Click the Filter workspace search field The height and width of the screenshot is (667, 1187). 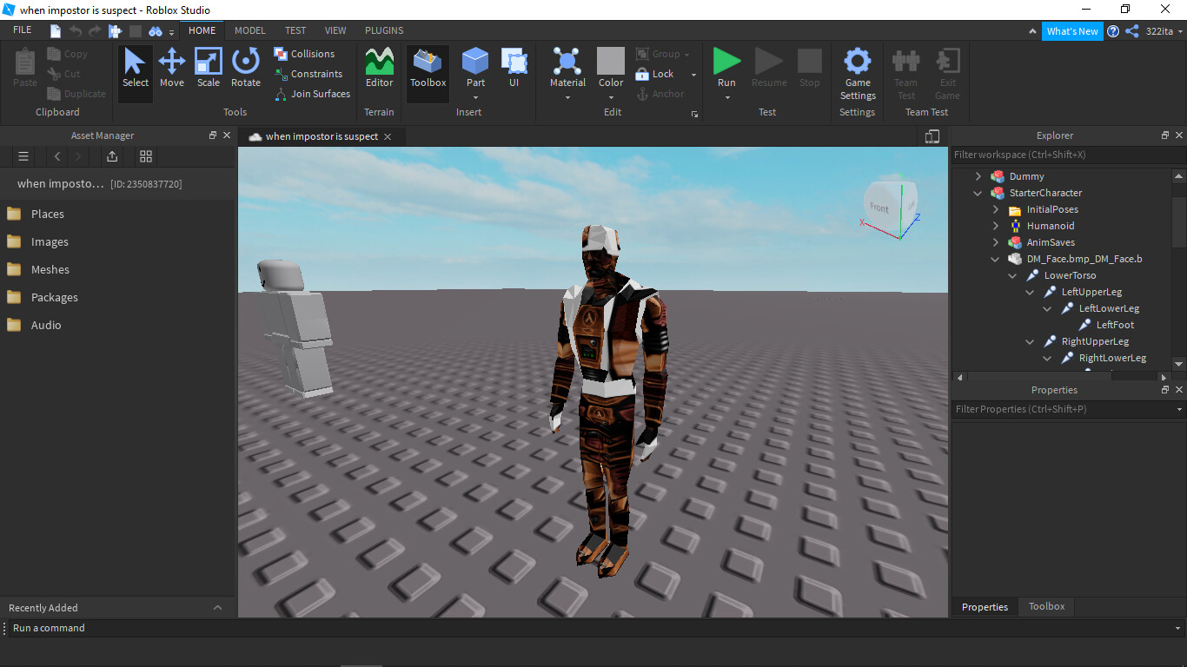click(1069, 155)
